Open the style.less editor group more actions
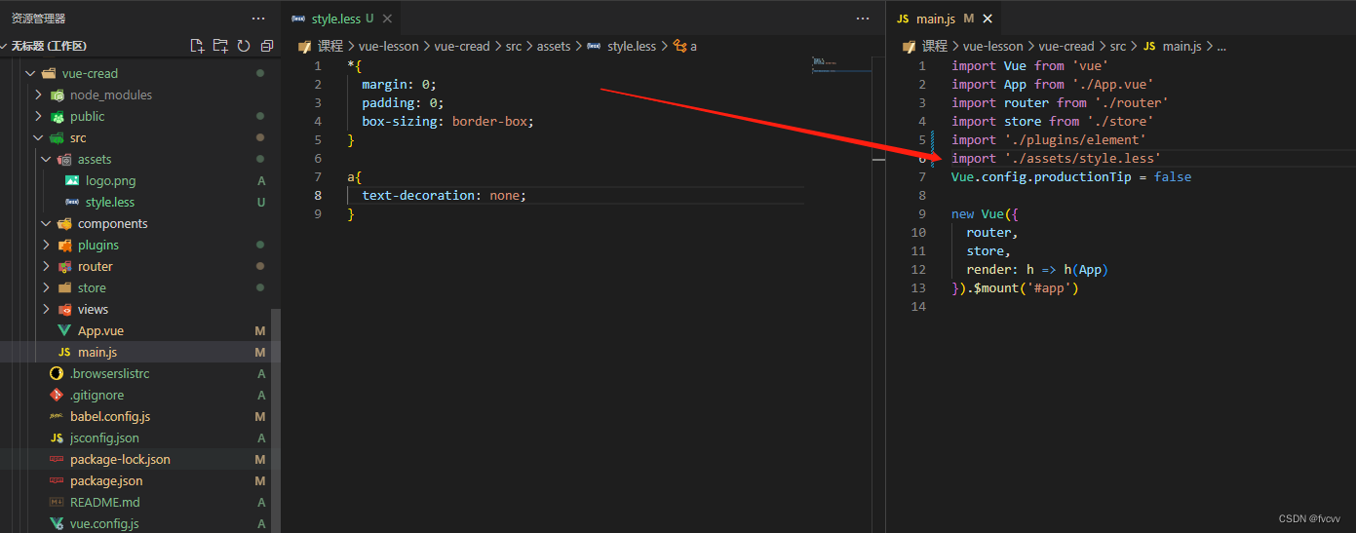 coord(863,19)
